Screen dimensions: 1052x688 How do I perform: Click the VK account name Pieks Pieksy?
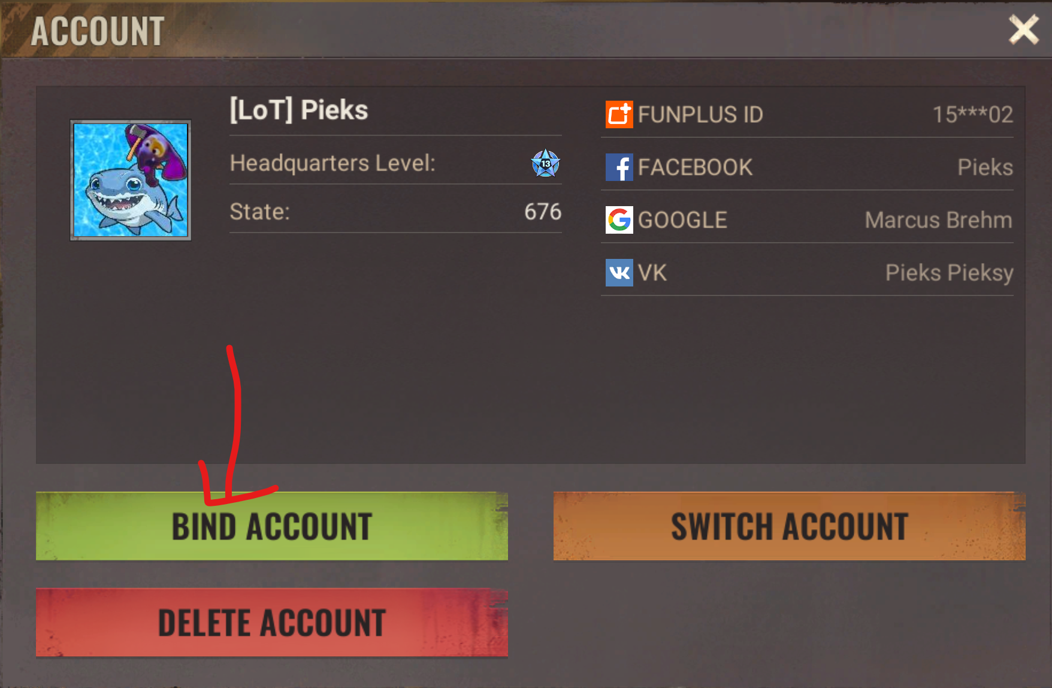pos(949,273)
